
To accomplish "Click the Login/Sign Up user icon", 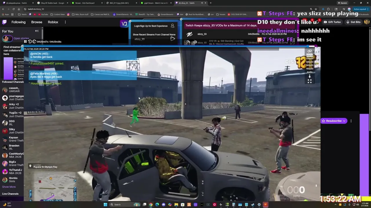I will 172,26.
